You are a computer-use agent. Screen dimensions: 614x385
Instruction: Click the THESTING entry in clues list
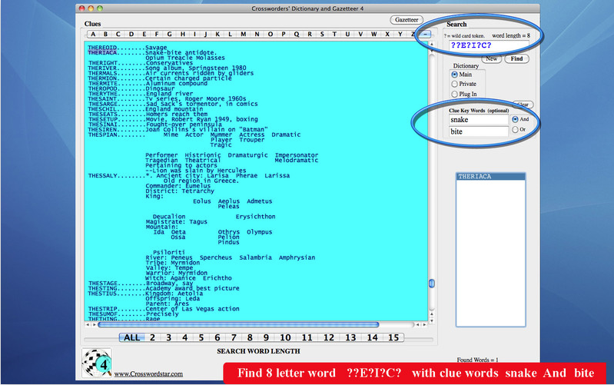[102, 289]
